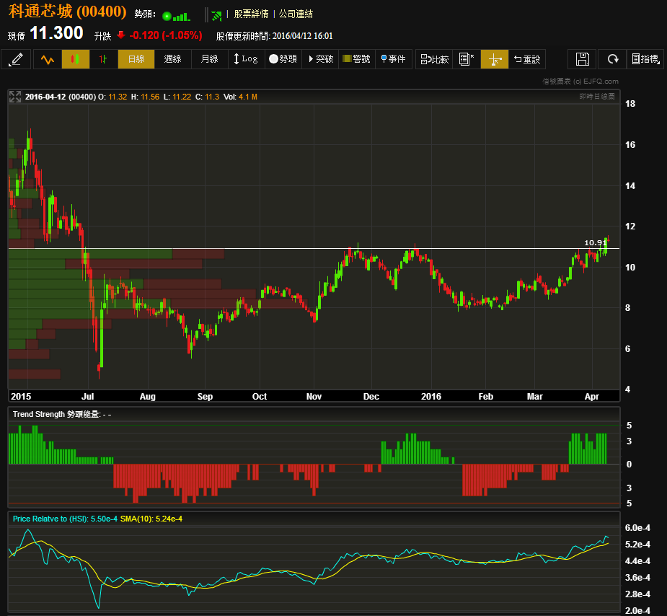Save the chart with the floppy disk icon
The image size is (667, 616).
(583, 59)
